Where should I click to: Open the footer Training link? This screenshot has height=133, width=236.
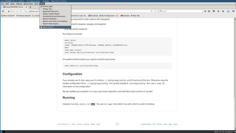click(159, 124)
